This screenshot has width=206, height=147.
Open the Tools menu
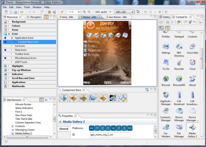click(x=27, y=7)
